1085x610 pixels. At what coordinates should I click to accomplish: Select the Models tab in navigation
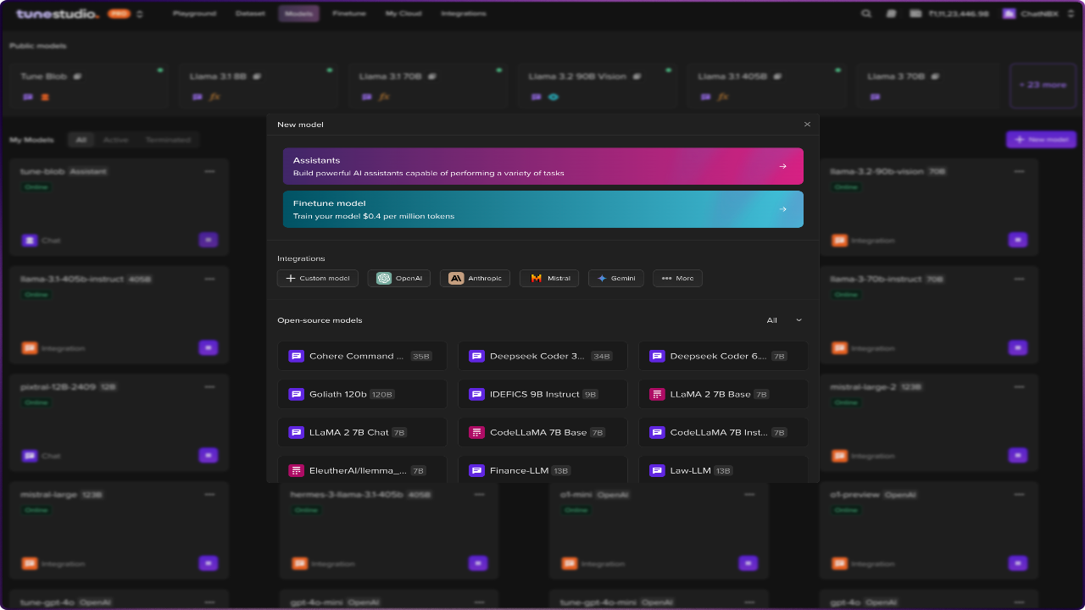point(298,14)
